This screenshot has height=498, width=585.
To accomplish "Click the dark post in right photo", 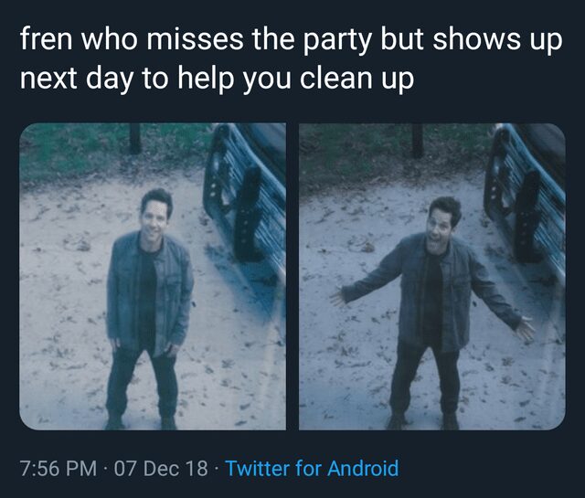I will pos(417,141).
